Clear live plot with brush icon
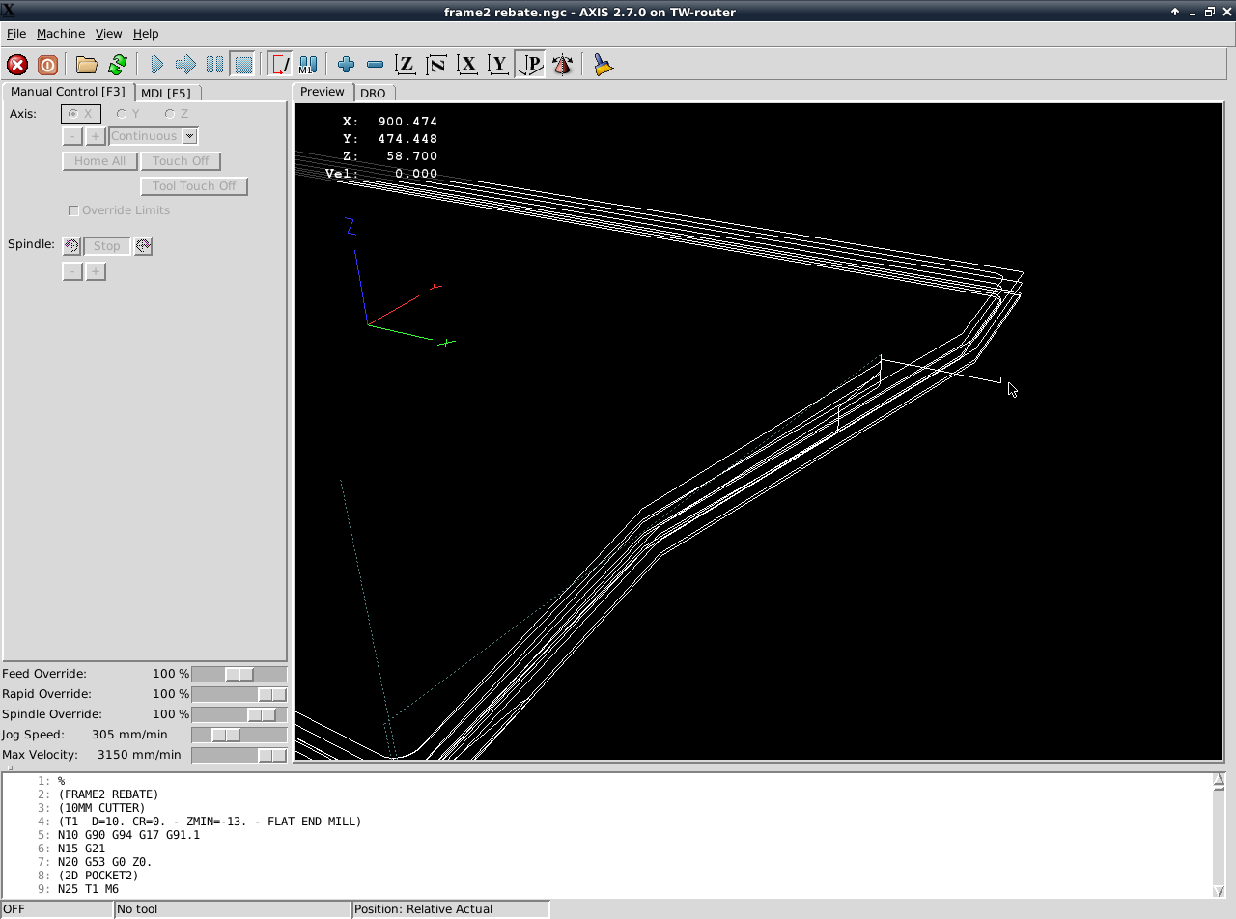The image size is (1236, 919). tap(604, 65)
